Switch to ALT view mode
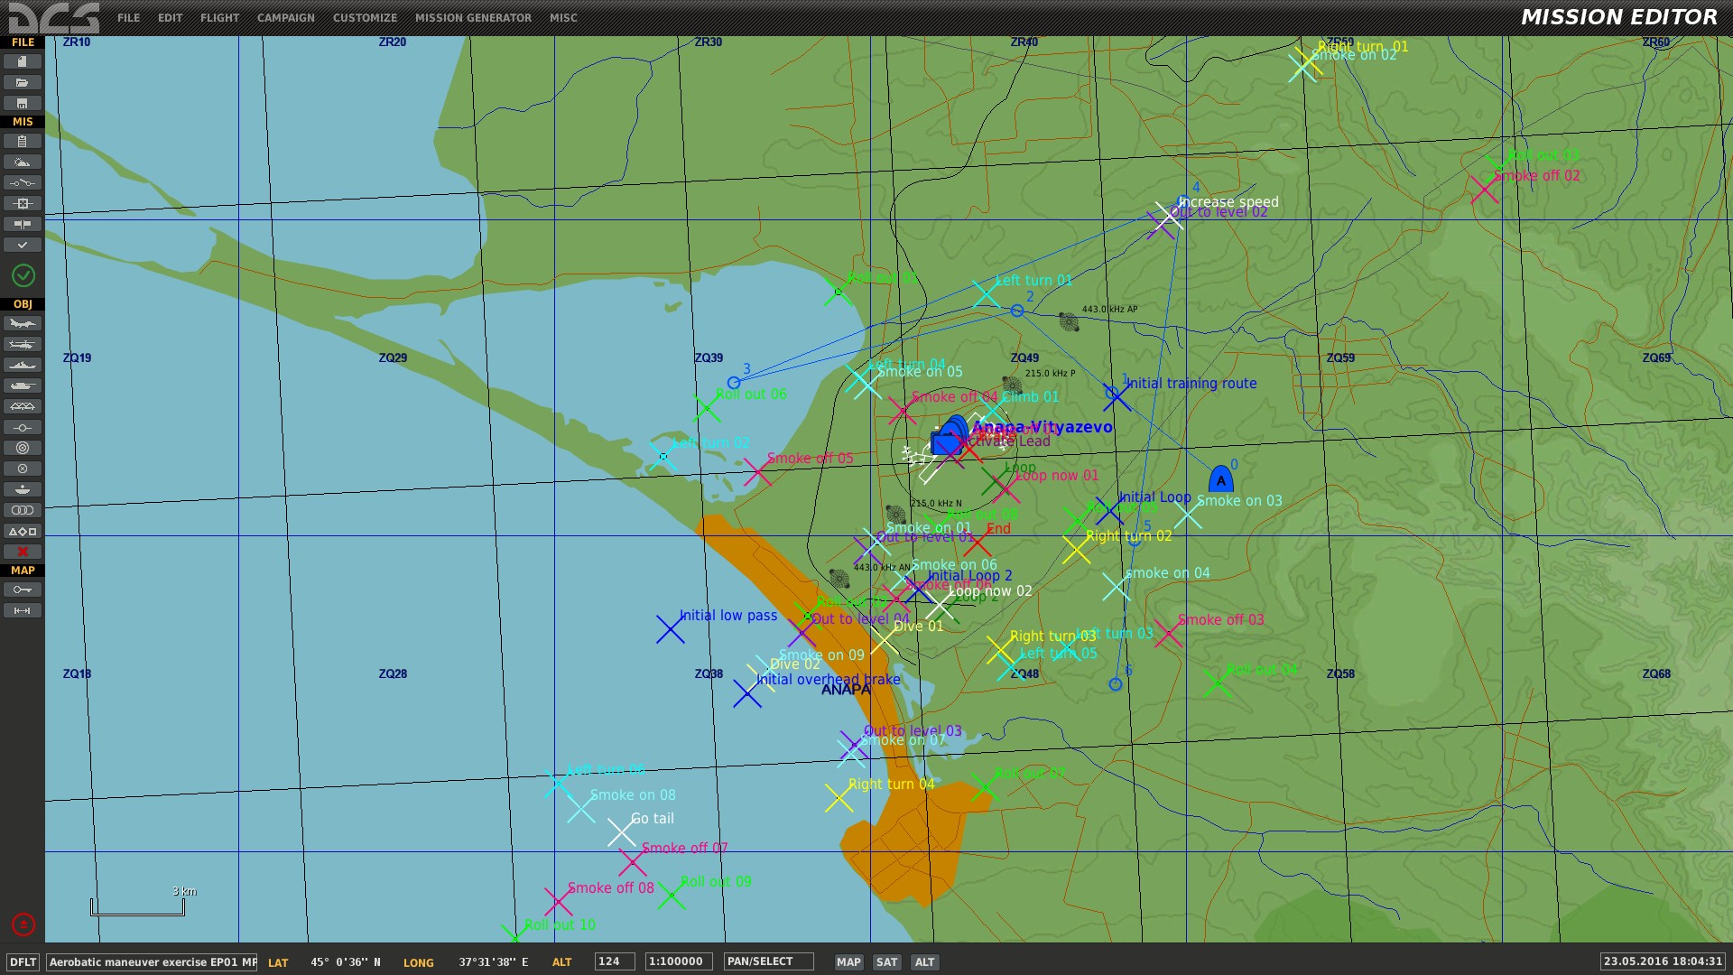This screenshot has width=1733, height=975. click(924, 962)
